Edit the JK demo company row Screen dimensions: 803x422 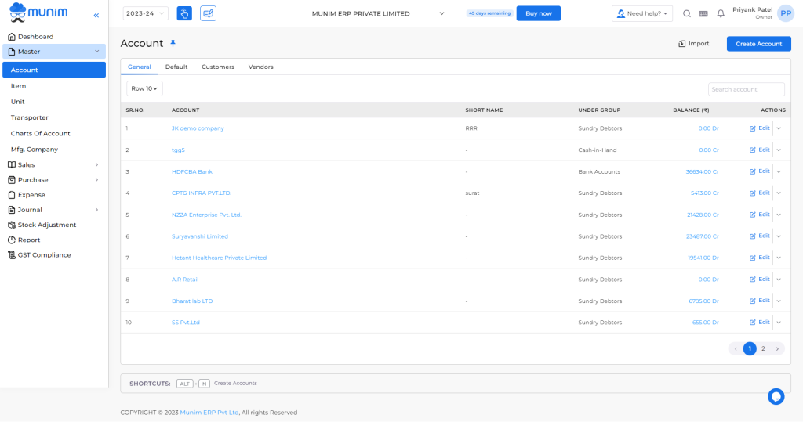coord(759,128)
